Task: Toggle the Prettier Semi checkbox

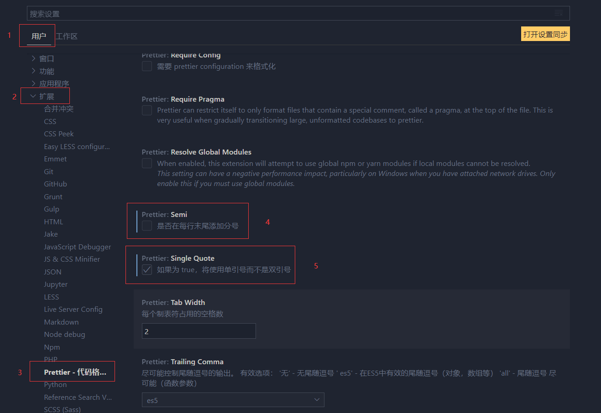Action: click(x=147, y=225)
